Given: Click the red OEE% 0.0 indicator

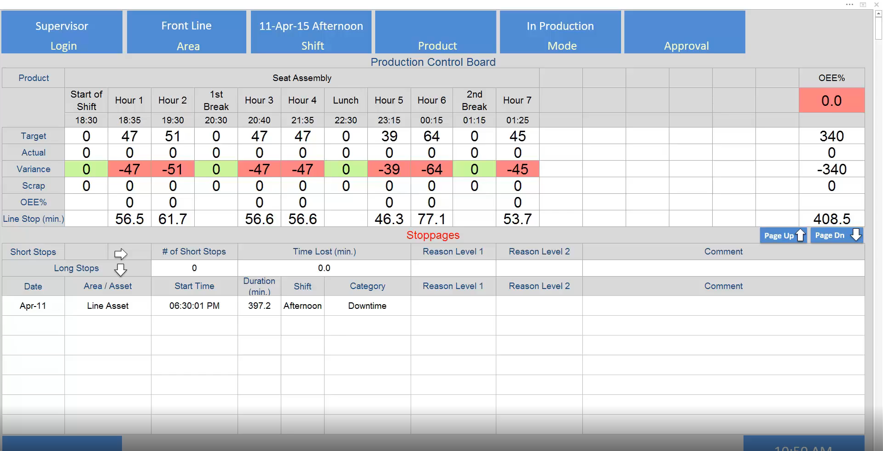Looking at the screenshot, I should pyautogui.click(x=831, y=101).
